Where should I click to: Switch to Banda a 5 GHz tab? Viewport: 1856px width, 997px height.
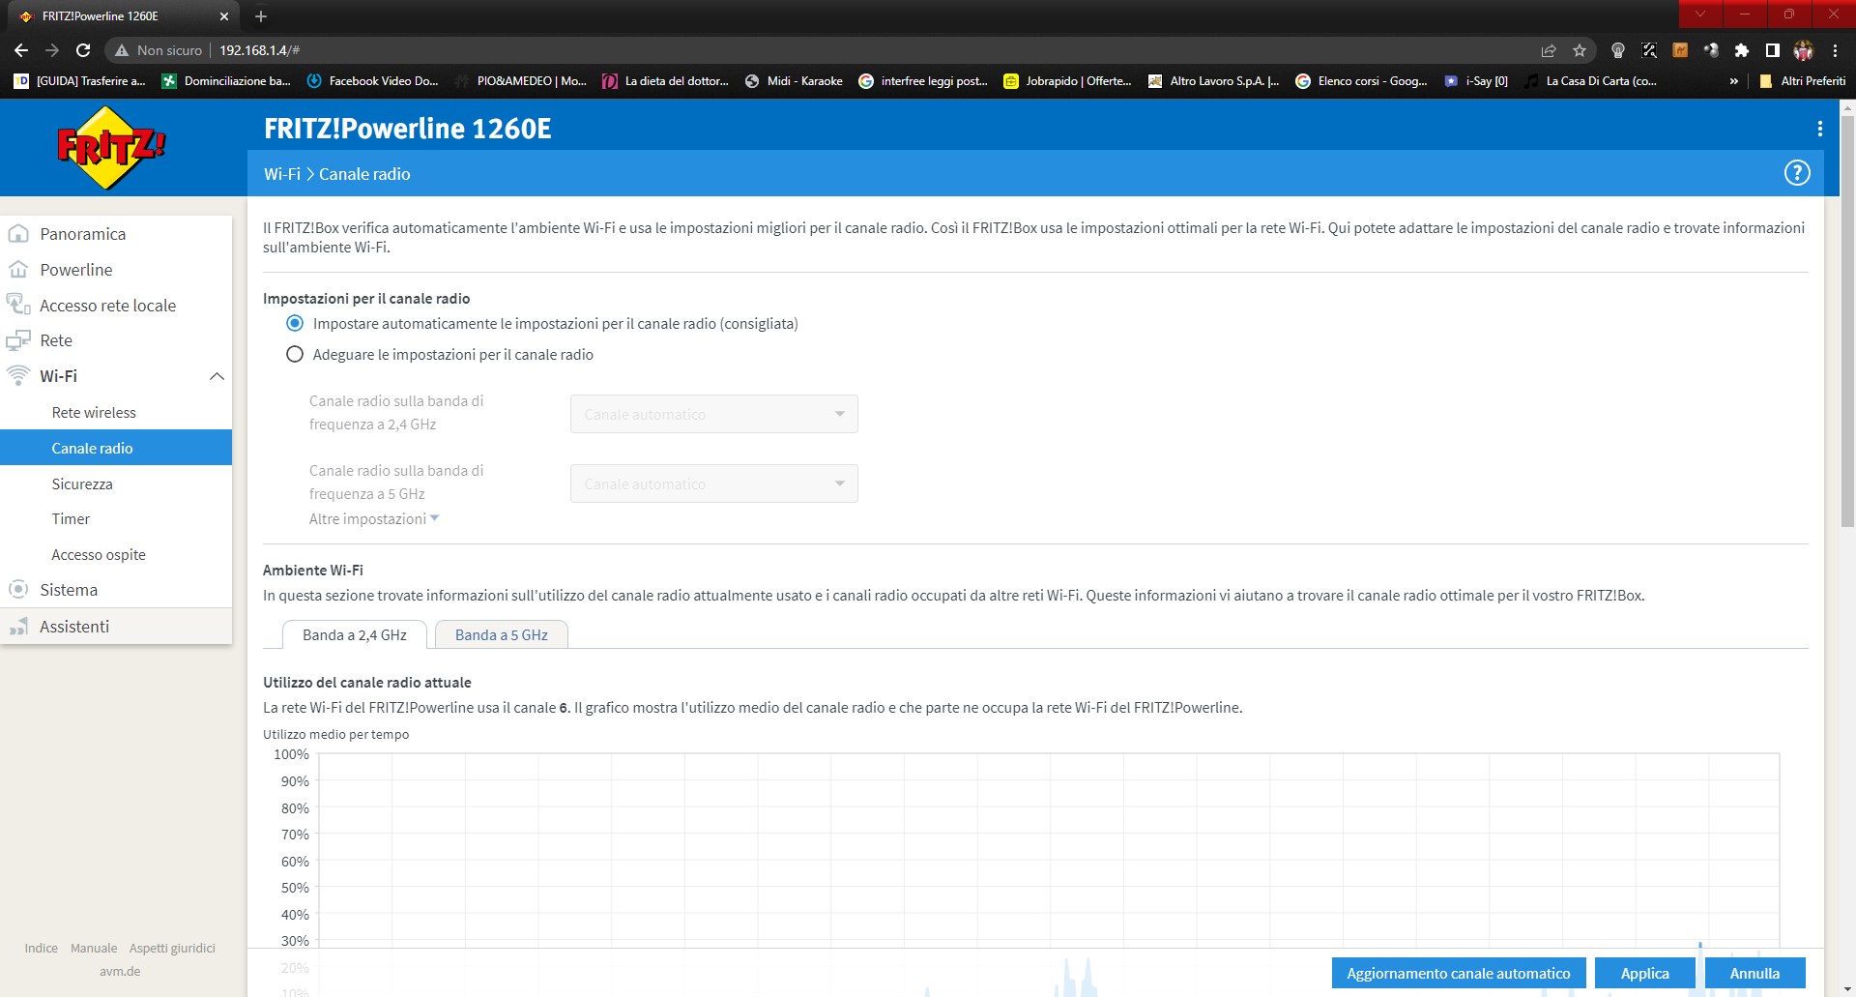(502, 634)
